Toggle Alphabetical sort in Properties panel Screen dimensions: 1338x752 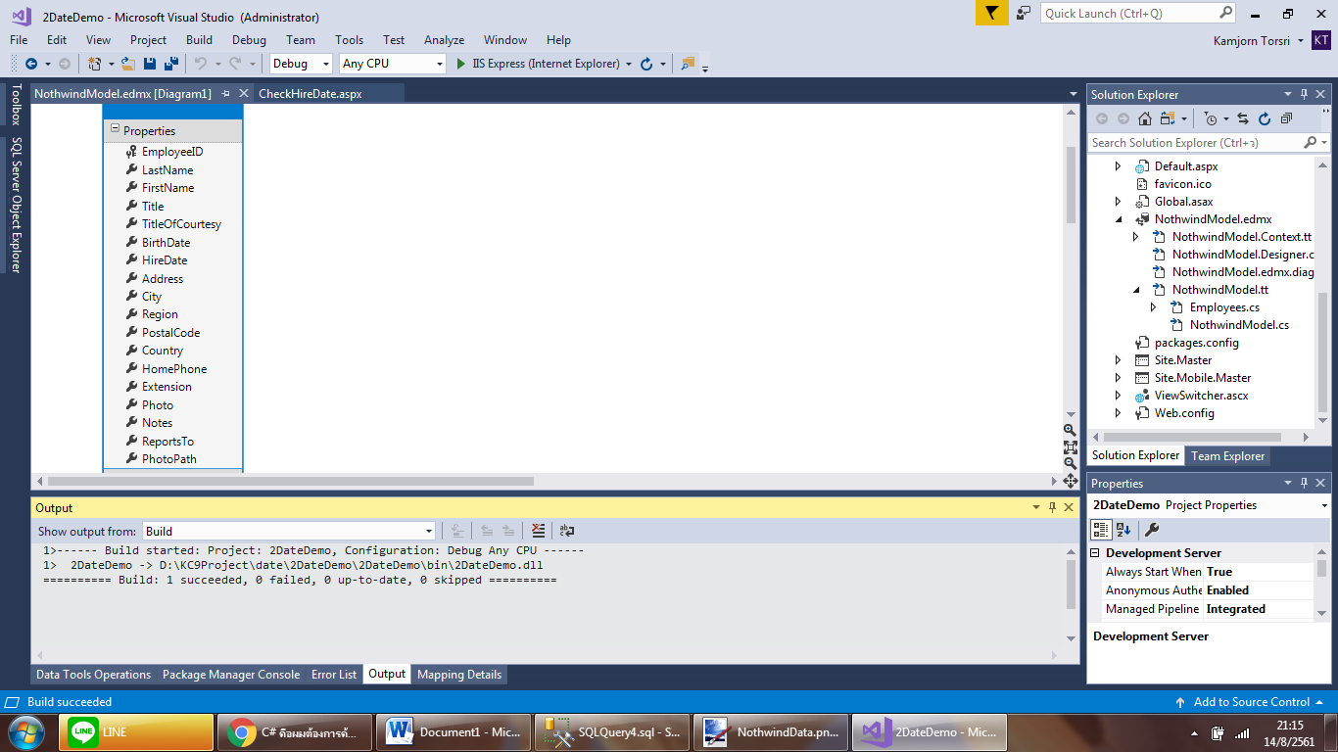1123,530
